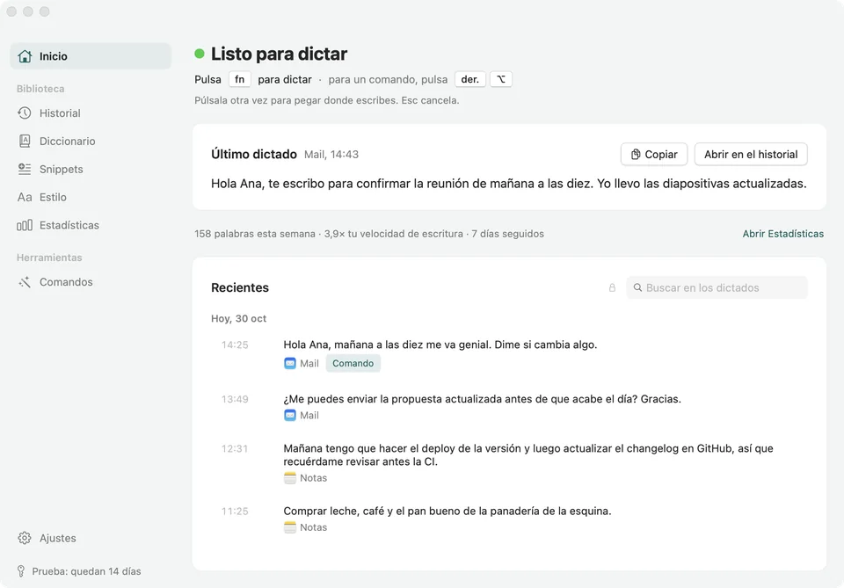Focus the Buscar en los dictados field
The width and height of the screenshot is (844, 588).
pos(717,287)
